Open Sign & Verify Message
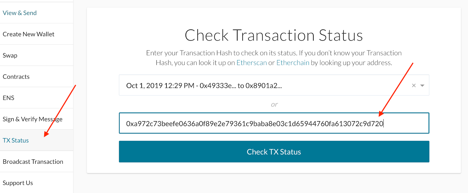468x193 pixels. pos(32,119)
